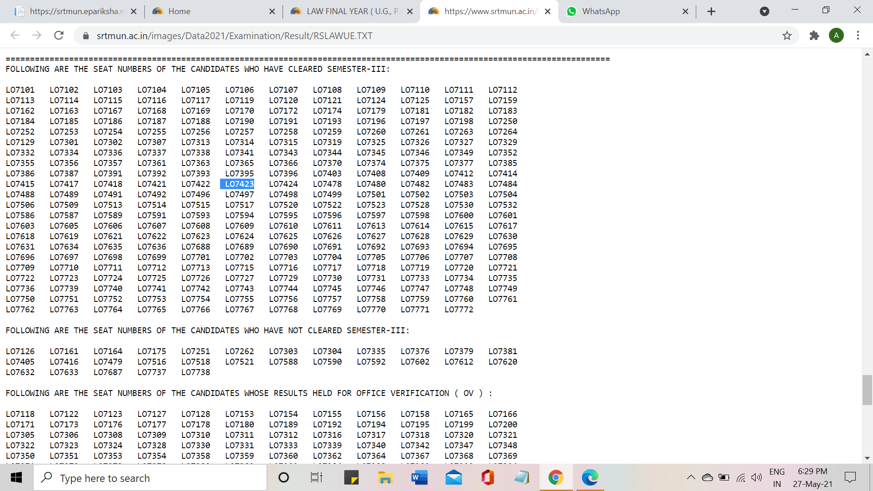The image size is (873, 491).
Task: Click the Windows search box
Action: click(x=150, y=478)
